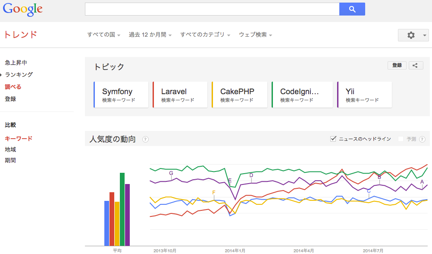This screenshot has width=432, height=254.
Task: Open the 過去 12 か月間 period dropdown
Action: click(150, 35)
